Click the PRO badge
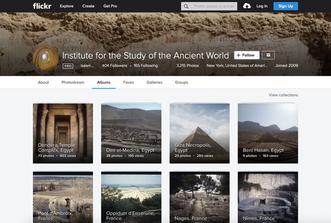This screenshot has height=223, width=331. point(68,66)
